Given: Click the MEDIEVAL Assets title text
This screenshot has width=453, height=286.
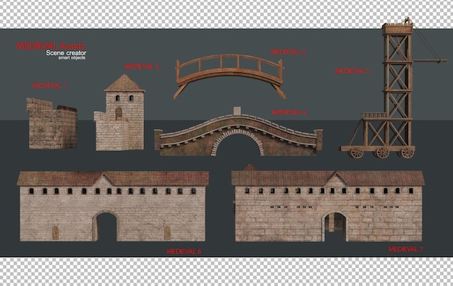Looking at the screenshot, I should pyautogui.click(x=51, y=45).
